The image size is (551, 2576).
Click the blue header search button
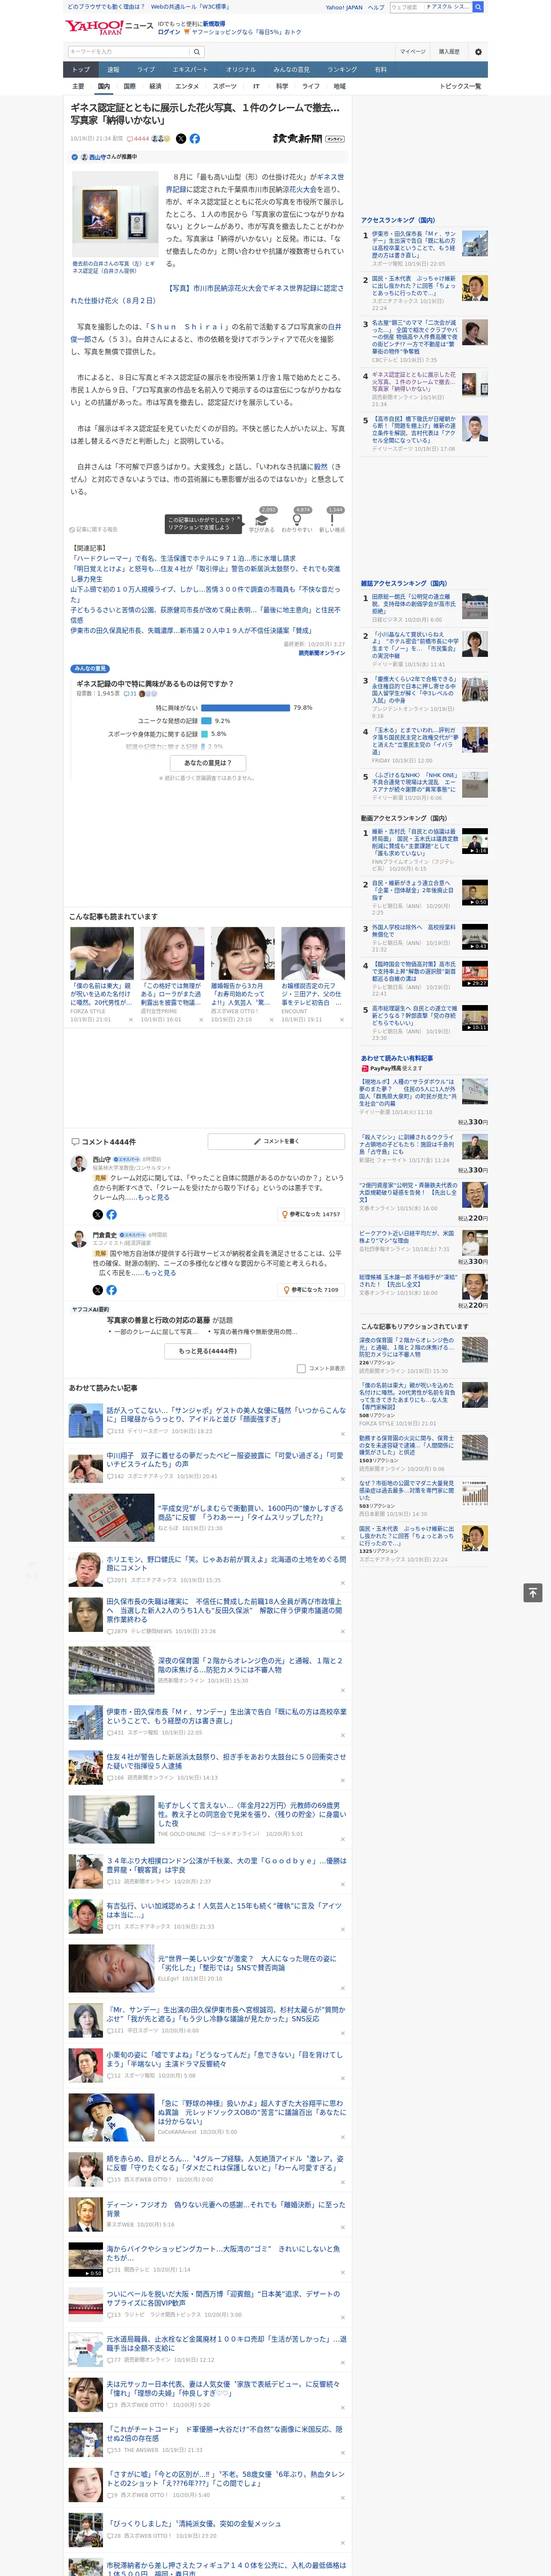pyautogui.click(x=478, y=7)
